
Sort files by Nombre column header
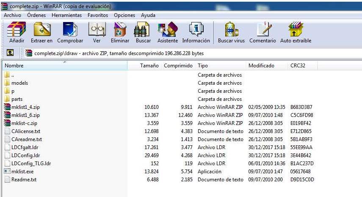coord(14,66)
